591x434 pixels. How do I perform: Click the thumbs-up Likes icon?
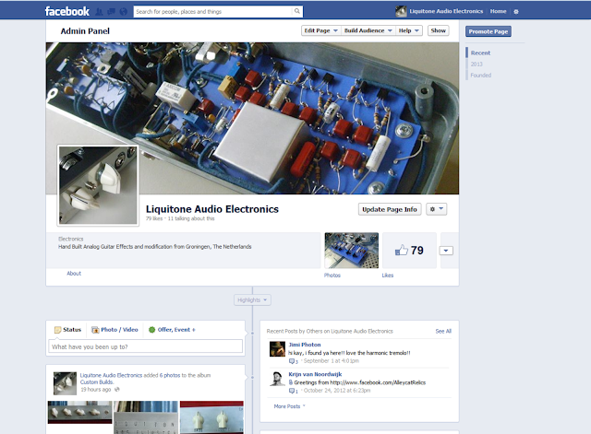point(402,250)
